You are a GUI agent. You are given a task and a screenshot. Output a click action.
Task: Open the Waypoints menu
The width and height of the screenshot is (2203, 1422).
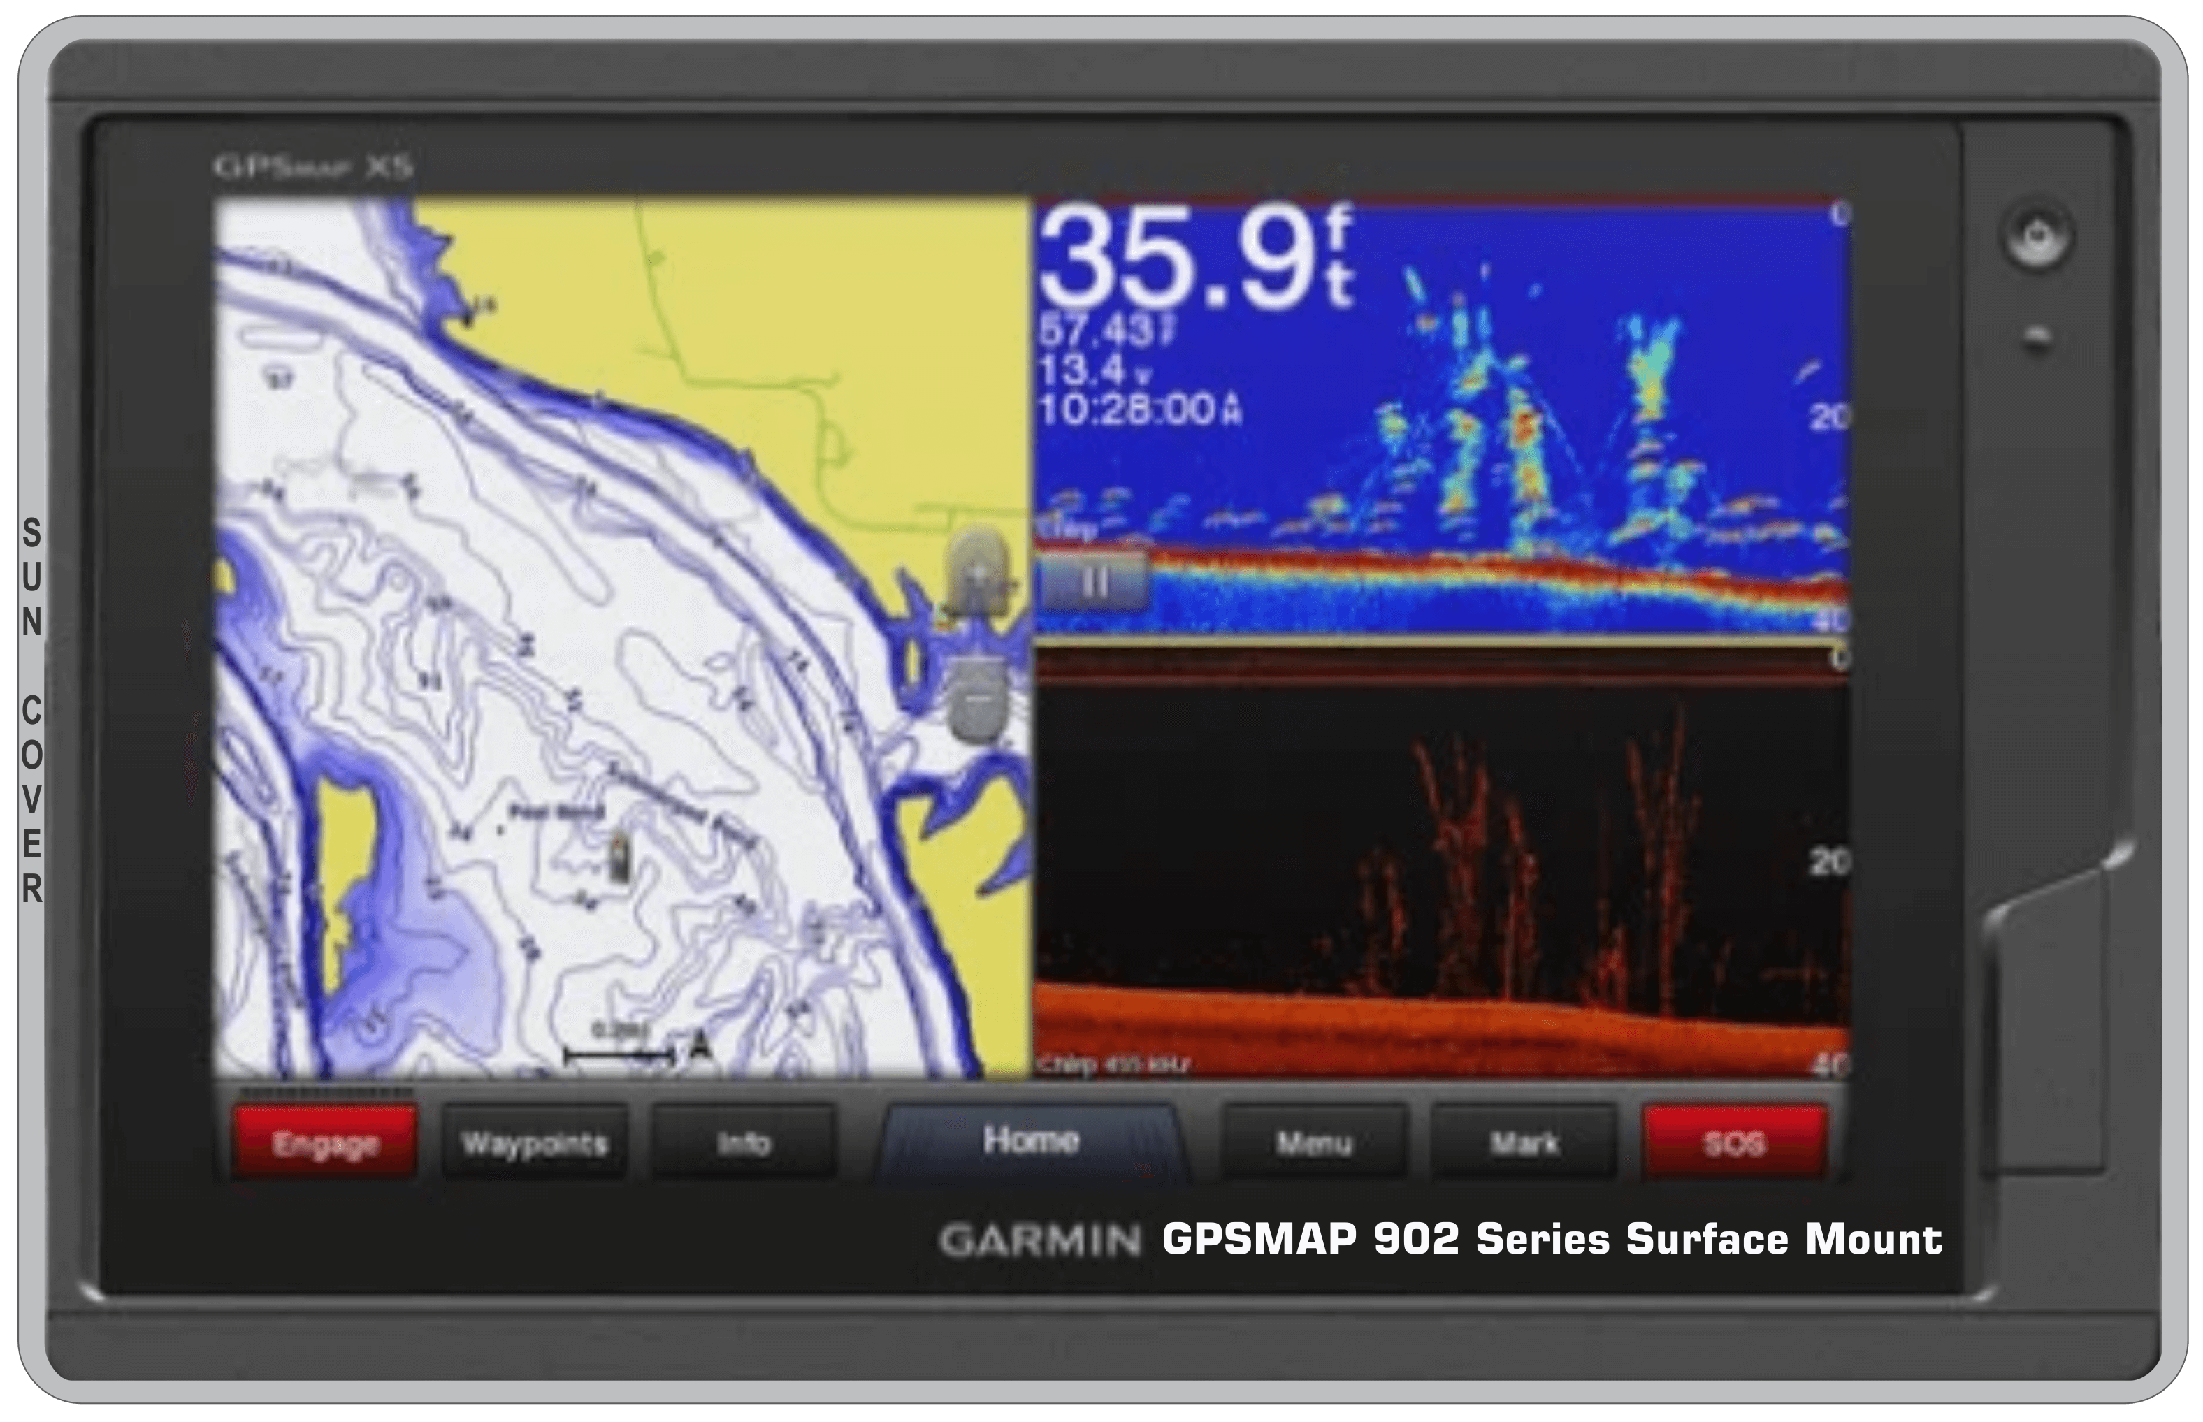pyautogui.click(x=535, y=1143)
